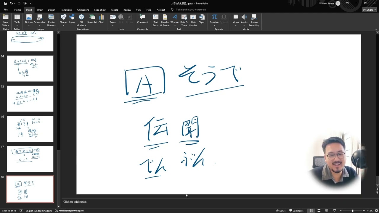Add a new Comment
The image size is (379, 213).
142,19
